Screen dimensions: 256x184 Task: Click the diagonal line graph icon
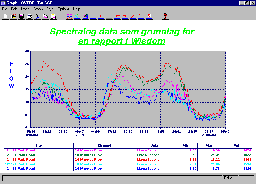[77, 16]
